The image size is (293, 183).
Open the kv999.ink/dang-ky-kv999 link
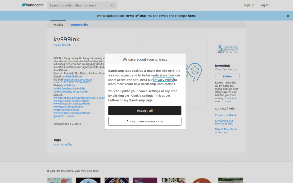[69, 89]
